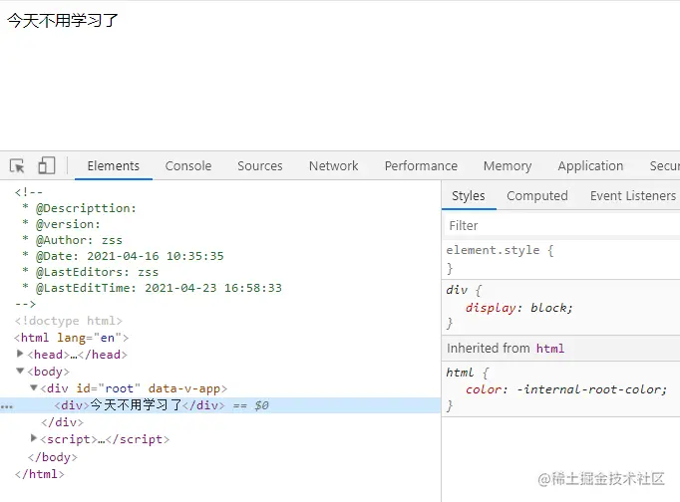Select the html lang="en" node

click(x=71, y=338)
